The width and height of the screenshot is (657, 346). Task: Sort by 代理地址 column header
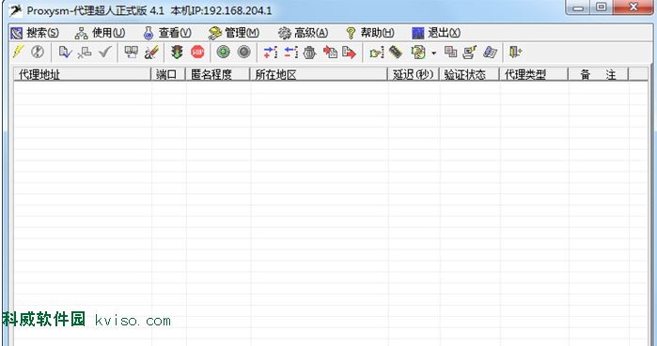click(83, 75)
